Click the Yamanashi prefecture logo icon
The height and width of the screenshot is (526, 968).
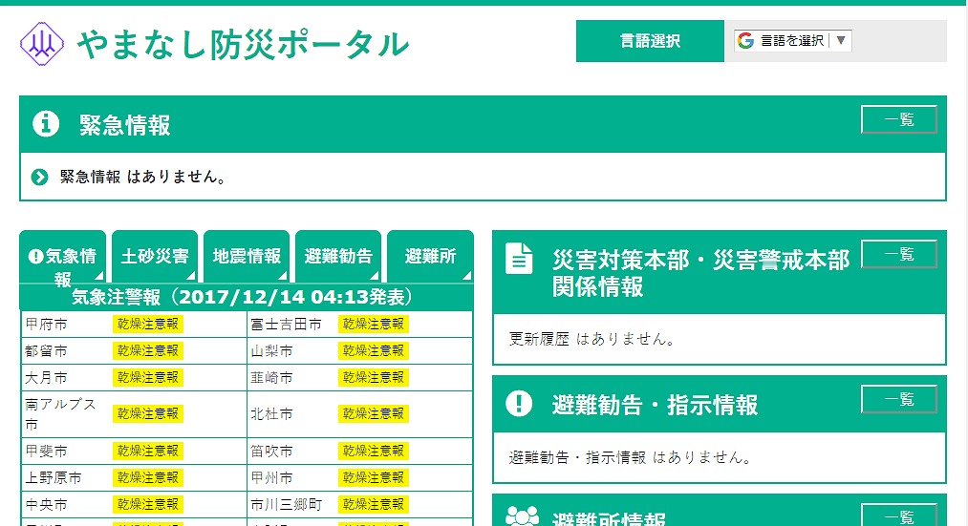[x=41, y=43]
